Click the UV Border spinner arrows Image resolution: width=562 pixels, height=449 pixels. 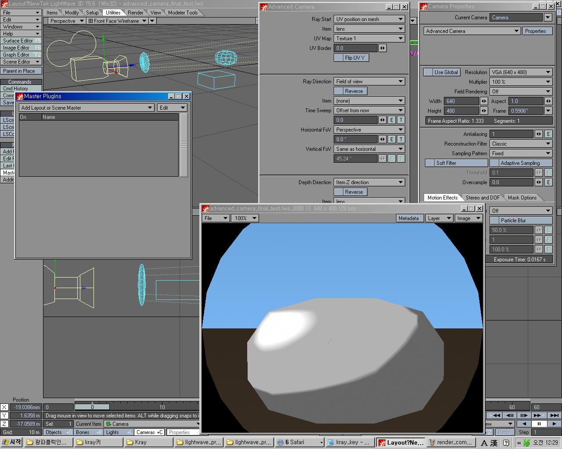click(382, 48)
